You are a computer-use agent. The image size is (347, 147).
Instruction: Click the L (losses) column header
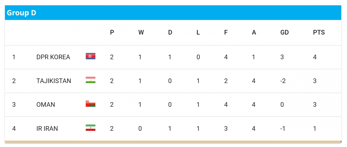coord(198,32)
